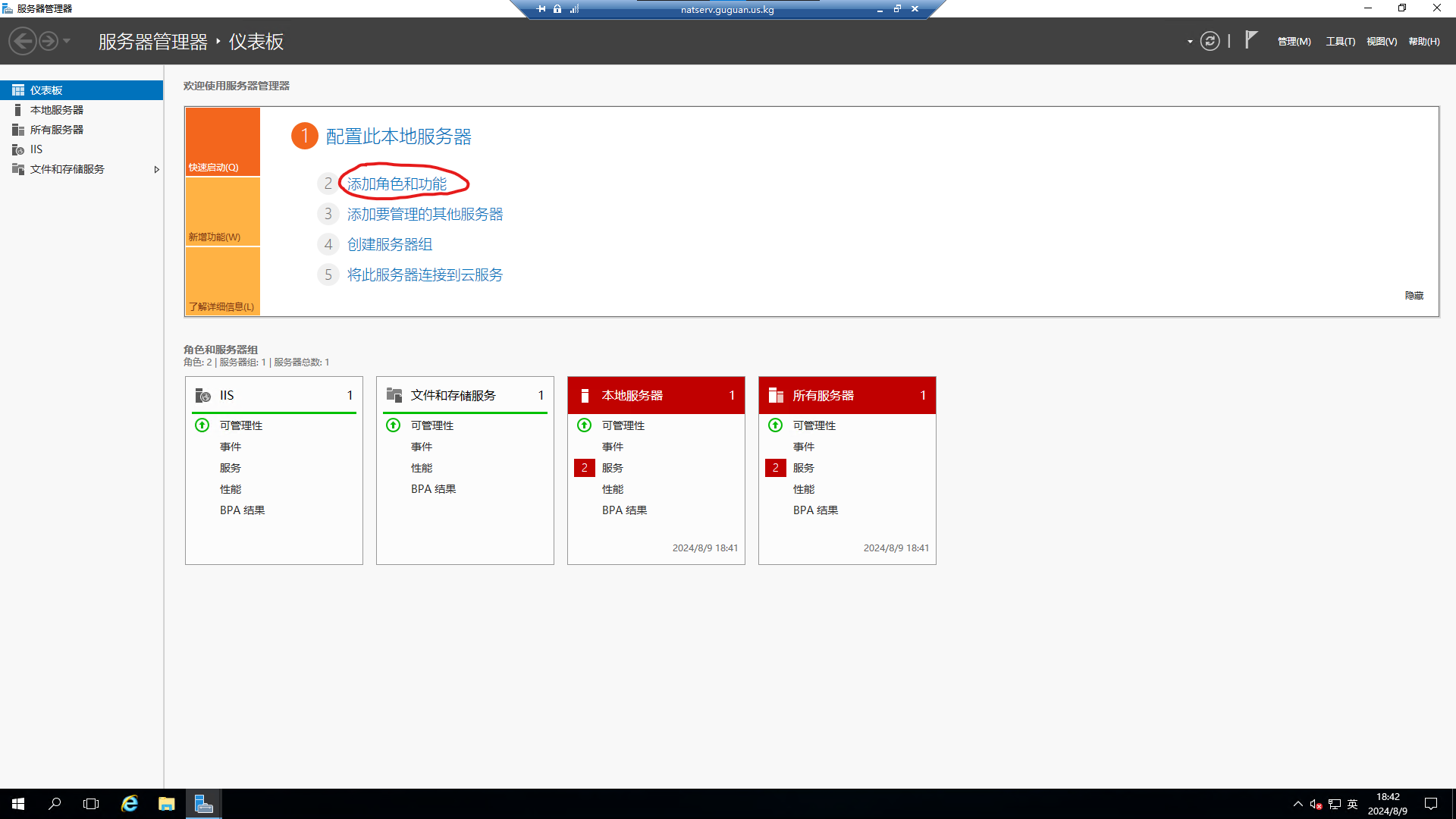Screen dimensions: 1456x819
Task: Click 添加要管理的其他服务器 link
Action: click(425, 215)
